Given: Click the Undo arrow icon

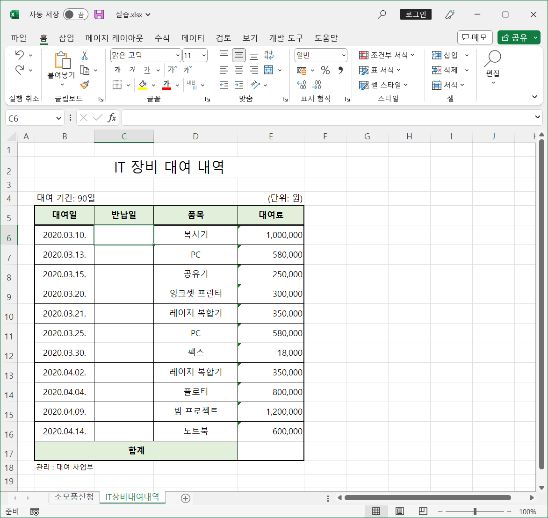Looking at the screenshot, I should coord(20,55).
